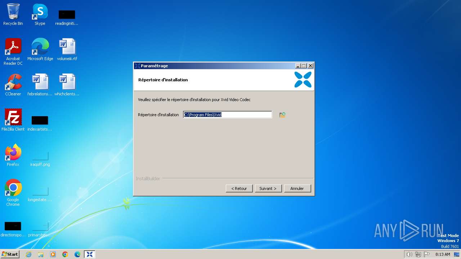The height and width of the screenshot is (259, 461).
Task: Click the browse folder icon beside the path
Action: (x=282, y=115)
